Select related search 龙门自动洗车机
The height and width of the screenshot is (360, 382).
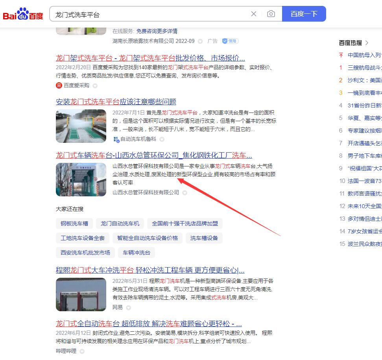coord(120,223)
